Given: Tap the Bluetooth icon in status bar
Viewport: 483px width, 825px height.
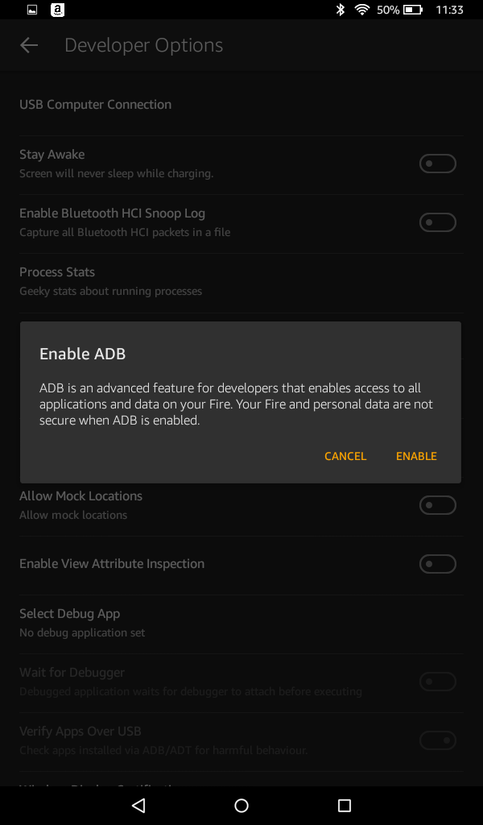Looking at the screenshot, I should [x=340, y=10].
